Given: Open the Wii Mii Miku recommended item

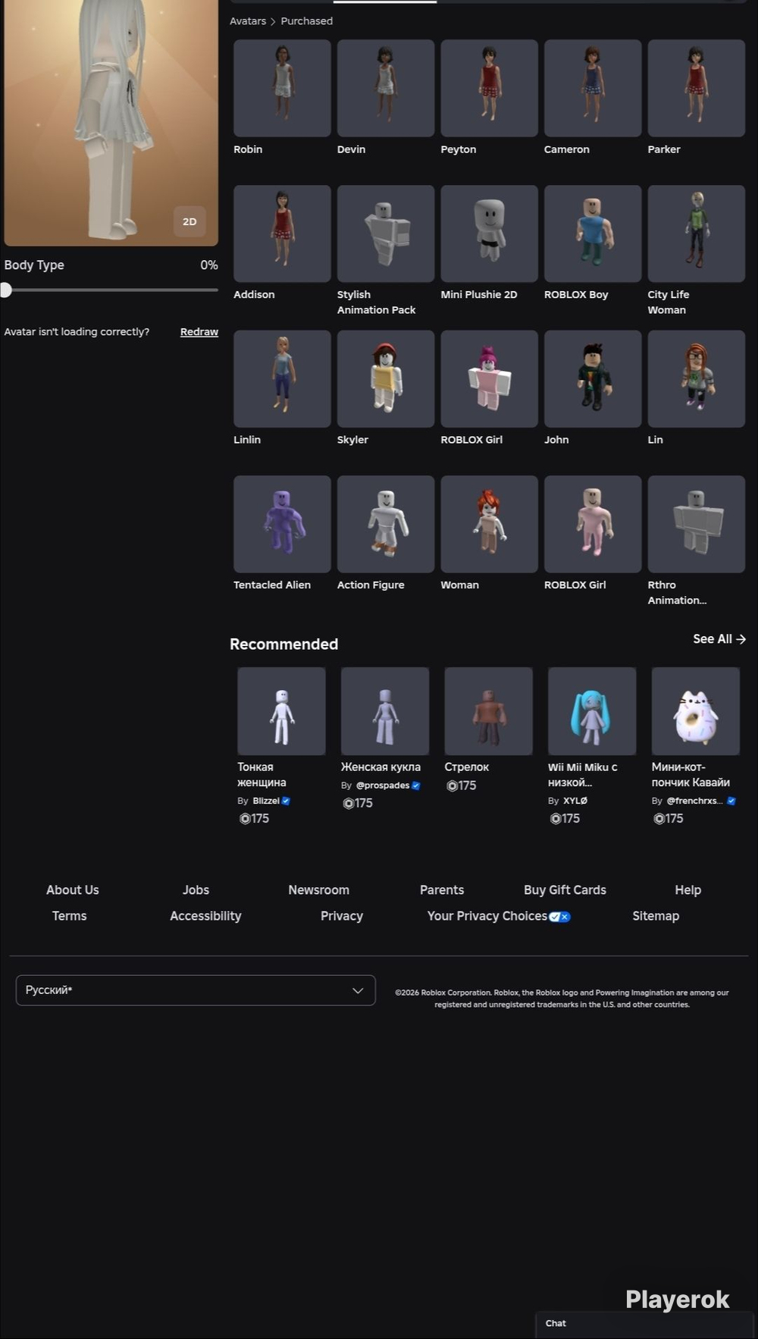Looking at the screenshot, I should [592, 711].
